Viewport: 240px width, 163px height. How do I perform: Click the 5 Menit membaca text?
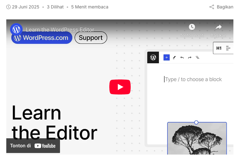coord(90,7)
